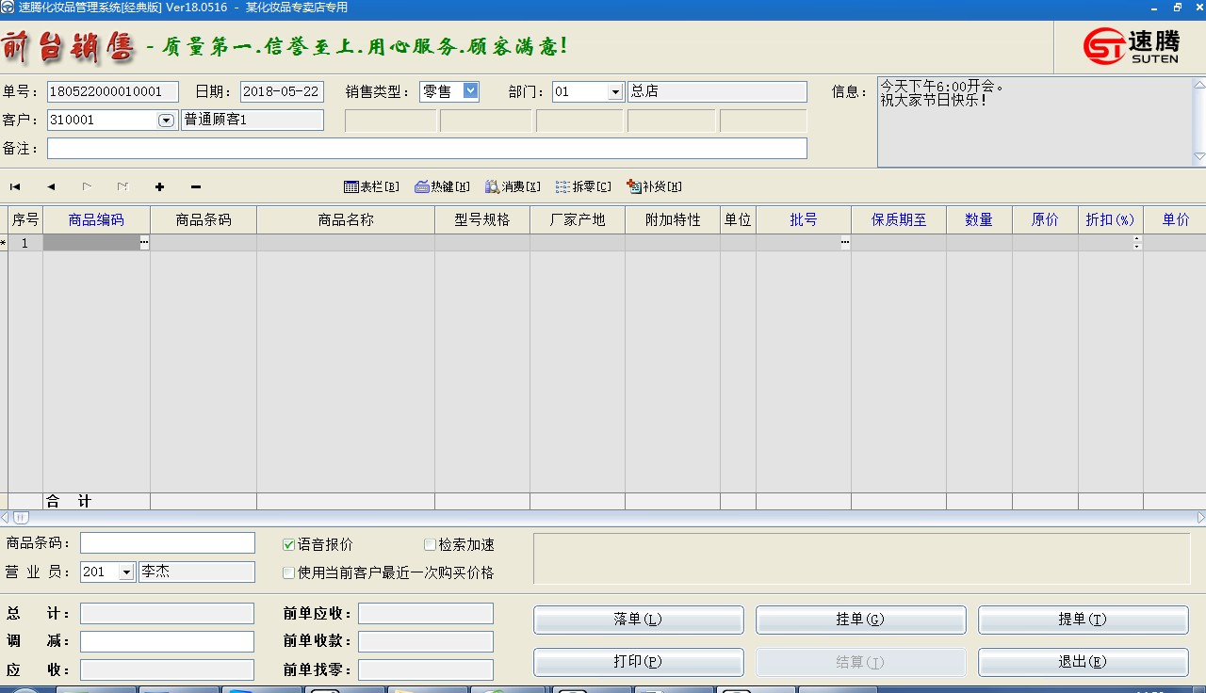Image resolution: width=1206 pixels, height=693 pixels.
Task: Click the 速腾 SUTEN logo
Action: (1131, 46)
